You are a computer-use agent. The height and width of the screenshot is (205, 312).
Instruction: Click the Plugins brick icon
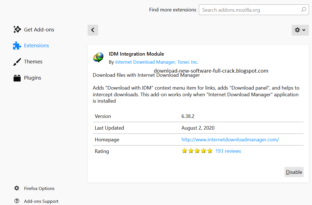click(17, 78)
